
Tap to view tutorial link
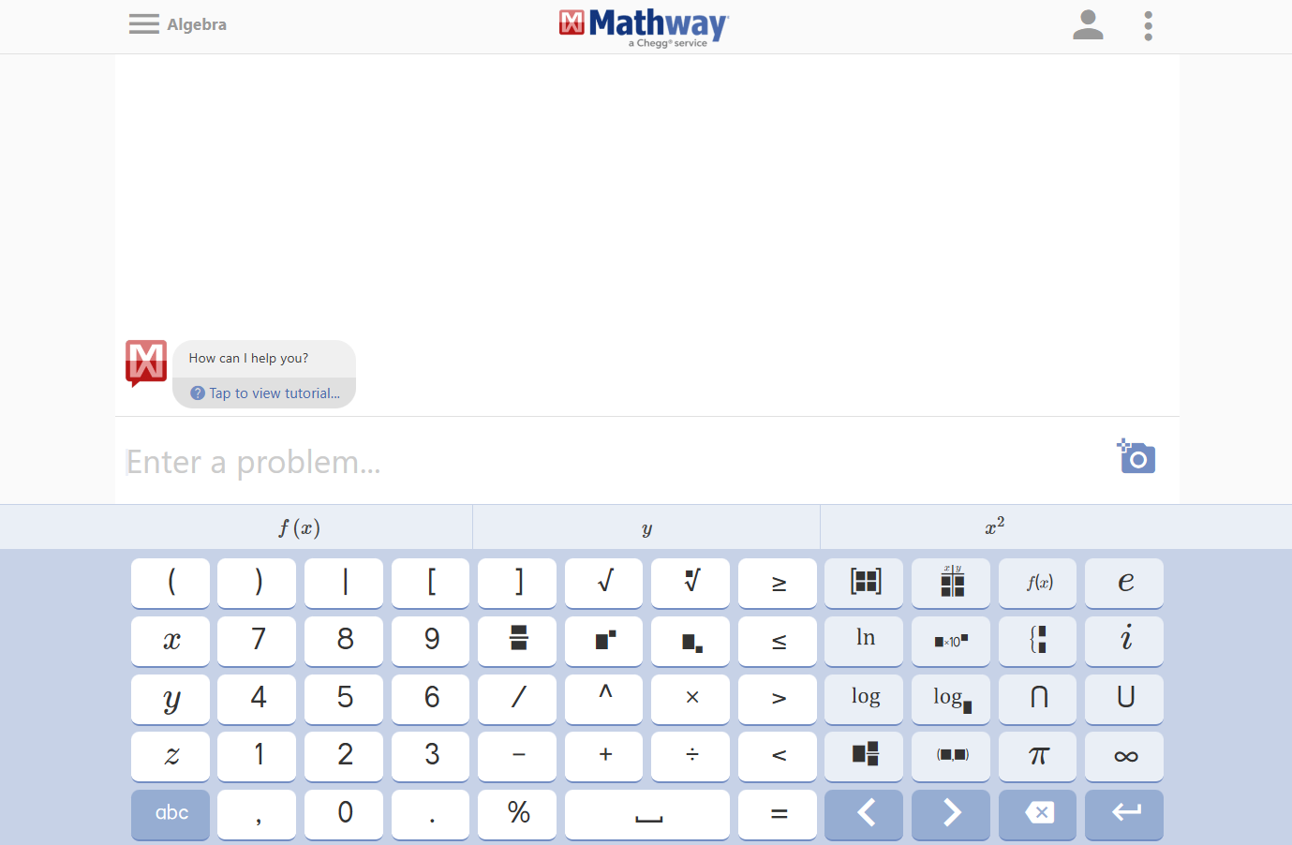(x=265, y=393)
